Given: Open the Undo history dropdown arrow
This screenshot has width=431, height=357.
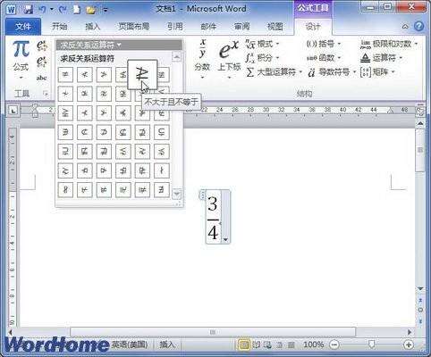Looking at the screenshot, I should [51, 10].
